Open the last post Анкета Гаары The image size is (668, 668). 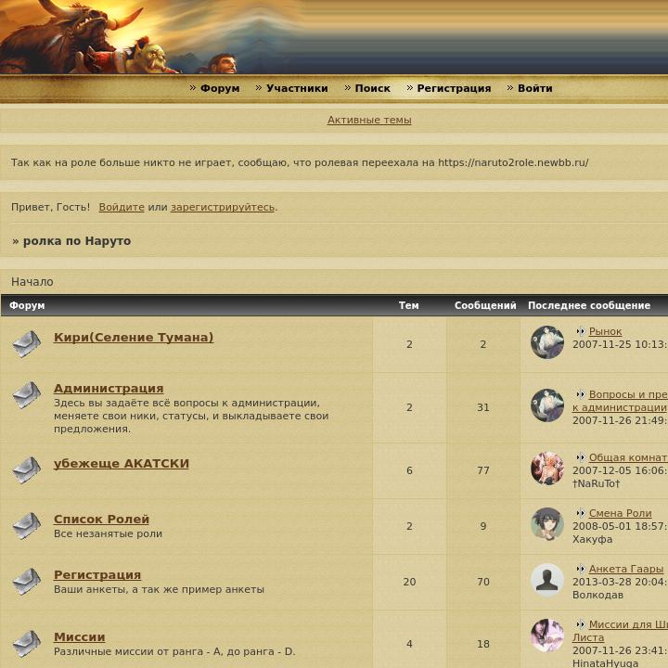[626, 569]
